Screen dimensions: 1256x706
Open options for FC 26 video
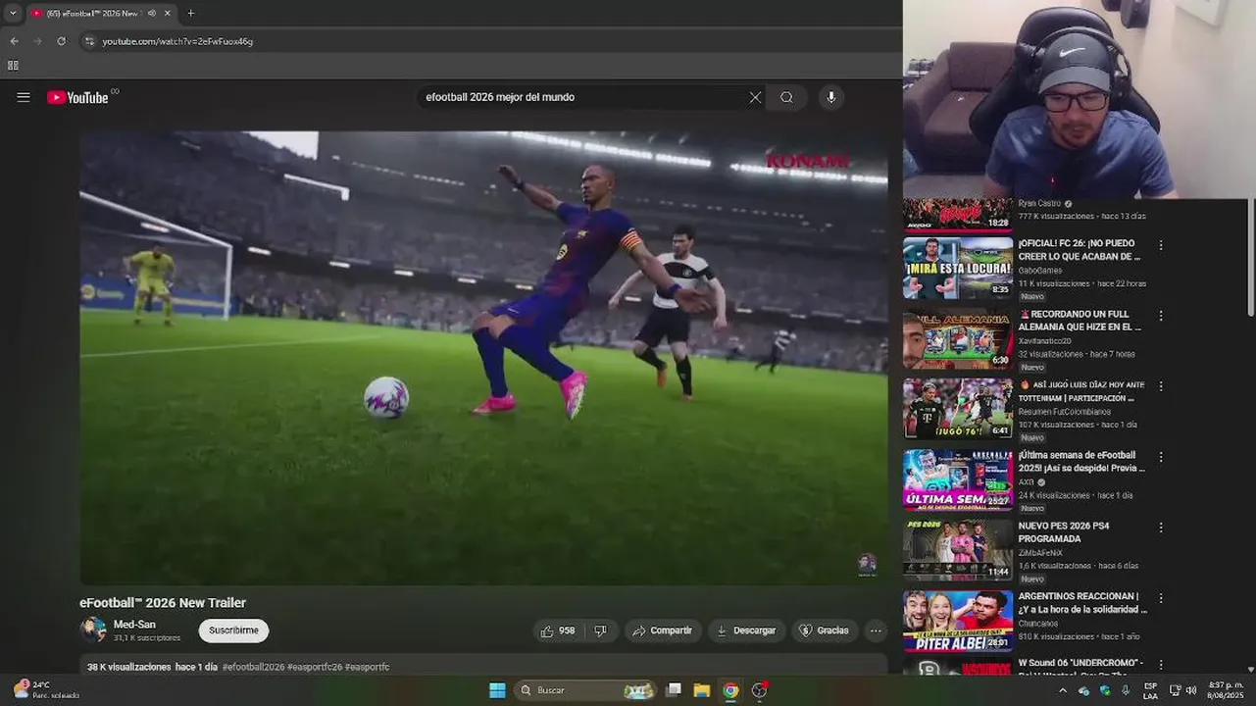point(1161,245)
